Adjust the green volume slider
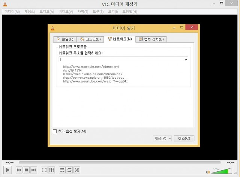 point(222,171)
